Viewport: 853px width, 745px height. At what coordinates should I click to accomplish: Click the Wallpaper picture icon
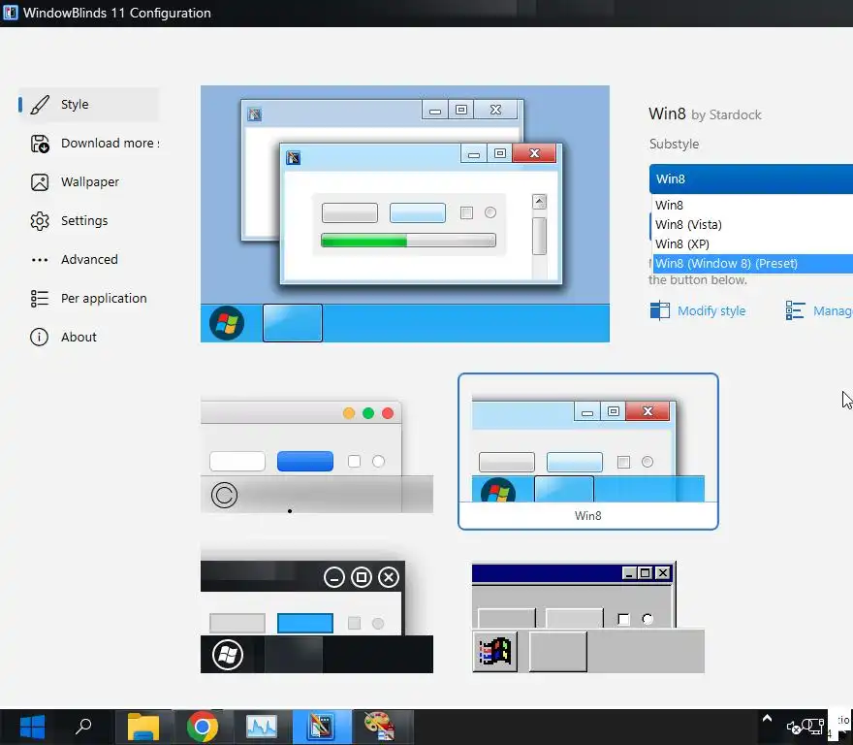coord(40,182)
